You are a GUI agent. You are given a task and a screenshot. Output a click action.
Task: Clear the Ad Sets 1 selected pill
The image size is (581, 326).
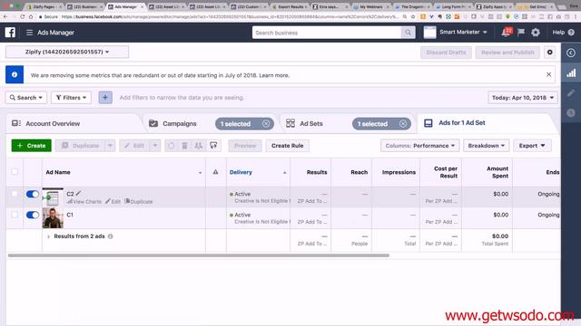(x=403, y=124)
